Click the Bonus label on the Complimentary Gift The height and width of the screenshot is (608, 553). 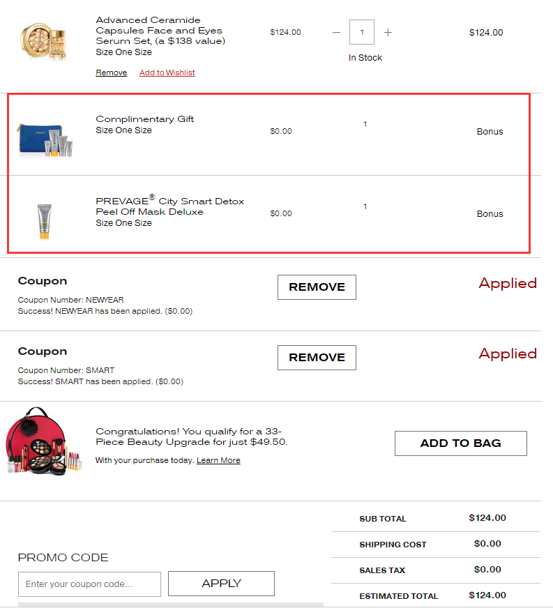(x=490, y=131)
